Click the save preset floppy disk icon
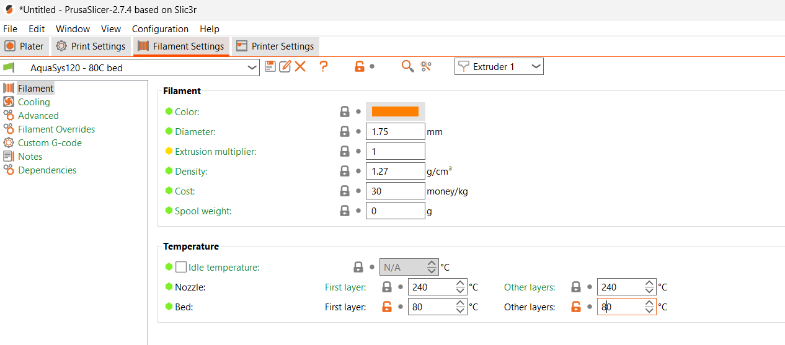 tap(270, 66)
